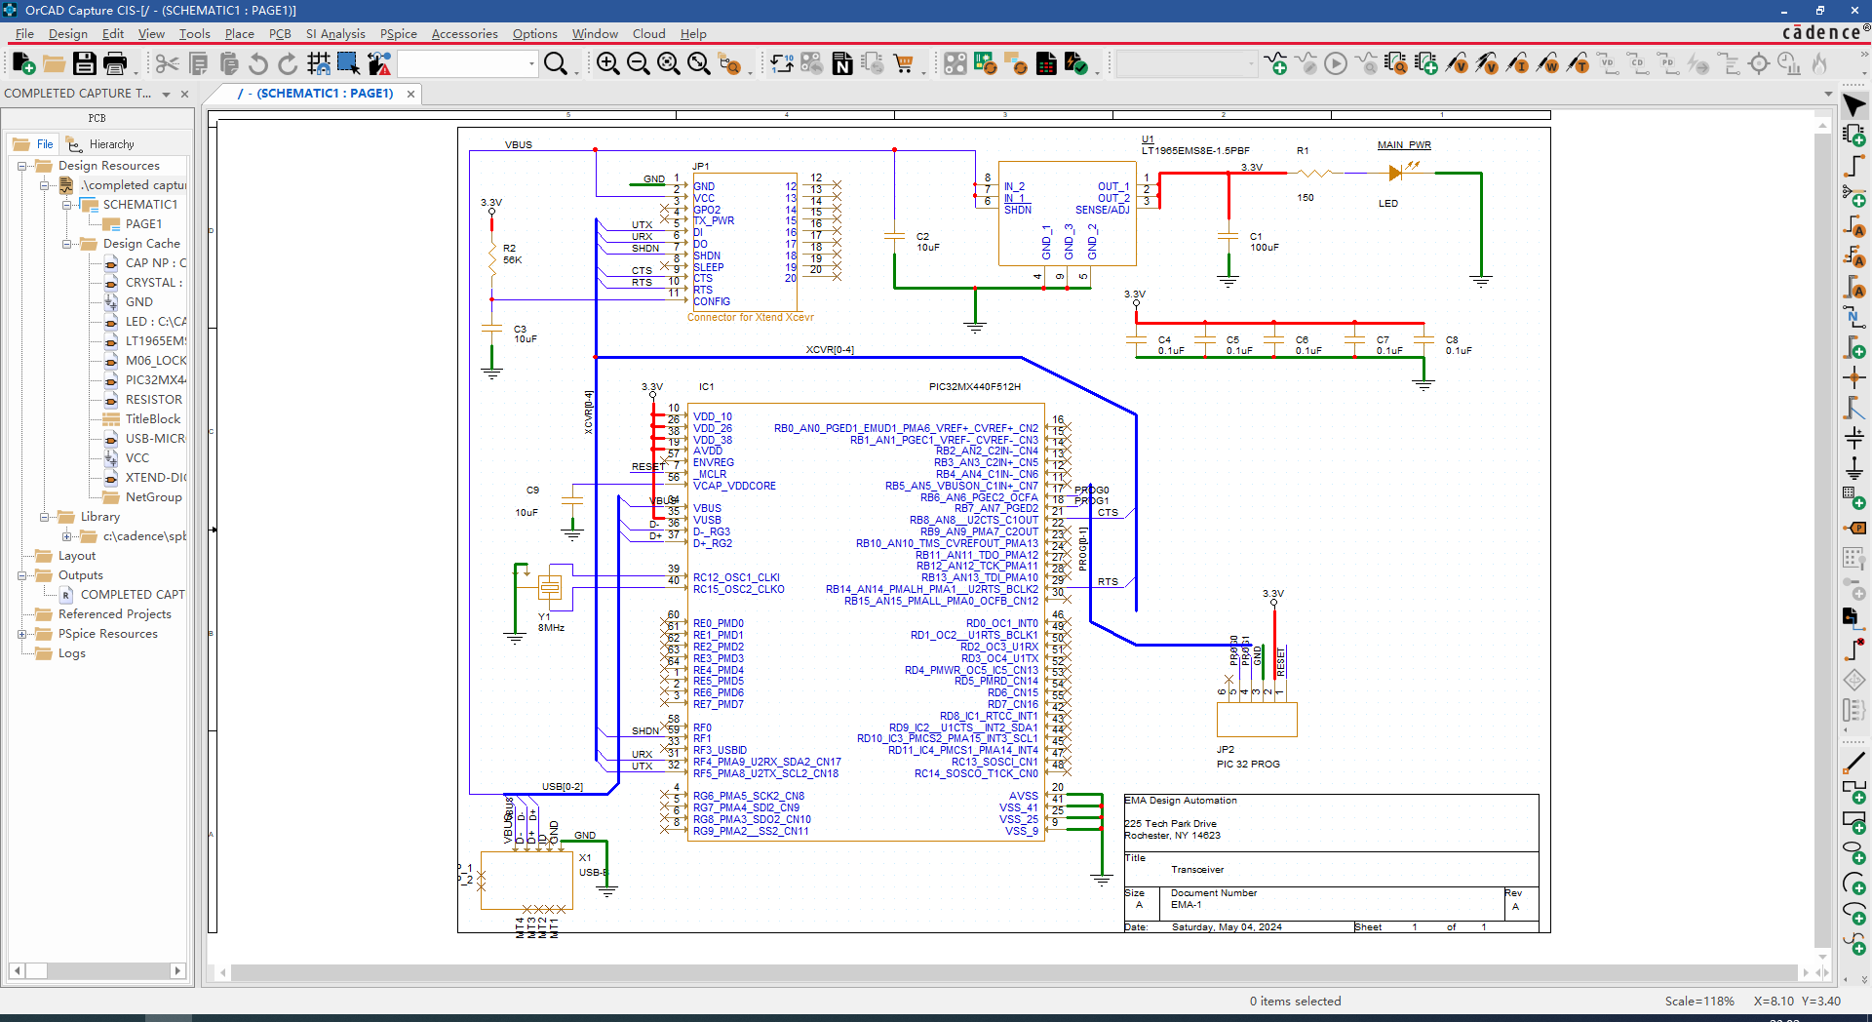The height and width of the screenshot is (1022, 1872).
Task: Click the schematic horizontal scrollbar
Action: tap(1014, 972)
